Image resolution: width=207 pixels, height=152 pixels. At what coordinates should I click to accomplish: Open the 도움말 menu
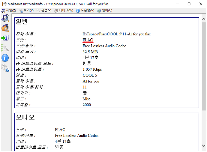[x=85, y=10]
